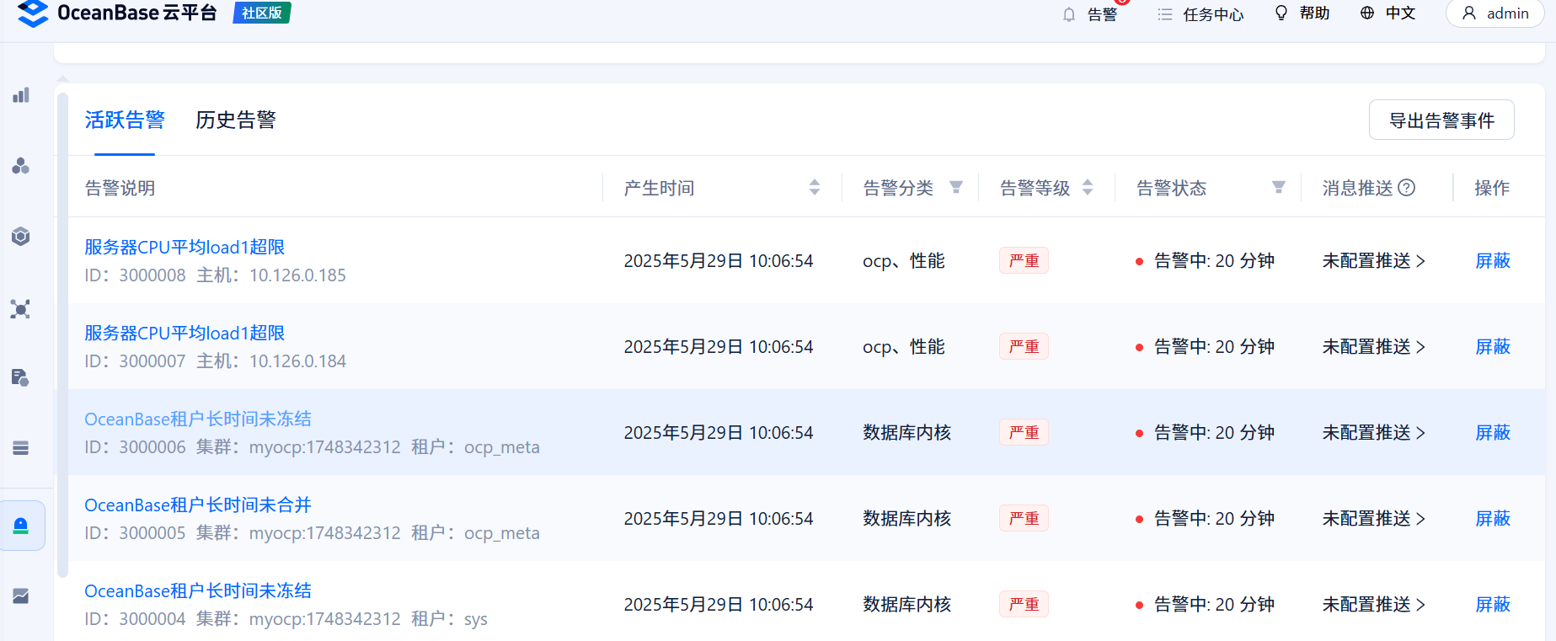1556x641 pixels.
Task: Click 未配置推送 for alarm ID 3000004
Action: (1374, 605)
